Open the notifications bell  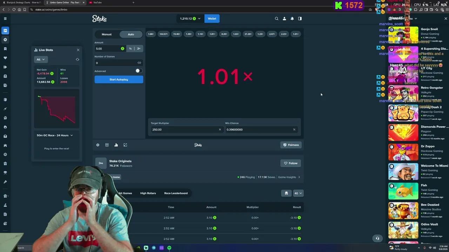tap(292, 19)
